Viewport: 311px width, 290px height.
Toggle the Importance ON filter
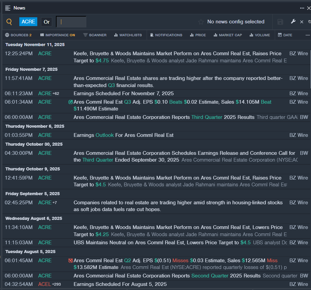click(x=58, y=35)
